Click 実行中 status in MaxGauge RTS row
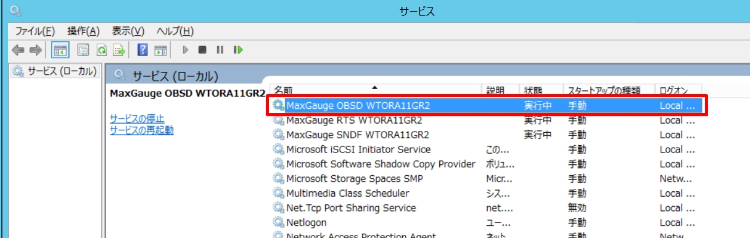Screen dimensions: 750x238 pyautogui.click(x=538, y=121)
